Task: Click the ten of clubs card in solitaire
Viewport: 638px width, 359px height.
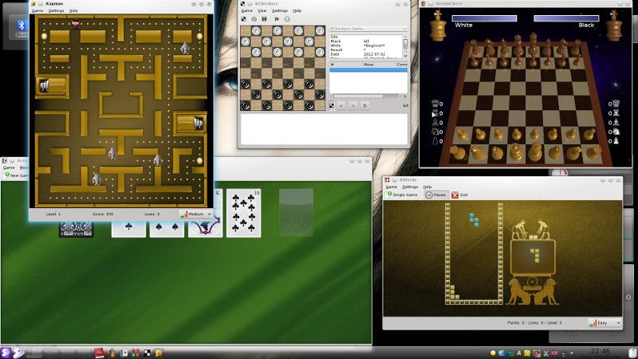Action: [x=244, y=213]
